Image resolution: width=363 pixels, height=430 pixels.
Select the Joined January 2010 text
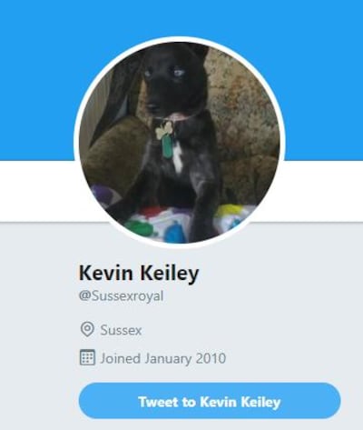tap(163, 358)
